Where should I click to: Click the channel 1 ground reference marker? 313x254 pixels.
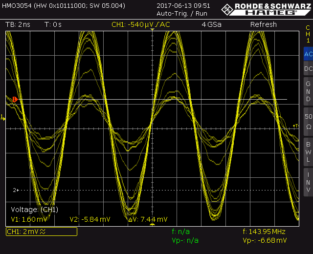(x=2, y=118)
